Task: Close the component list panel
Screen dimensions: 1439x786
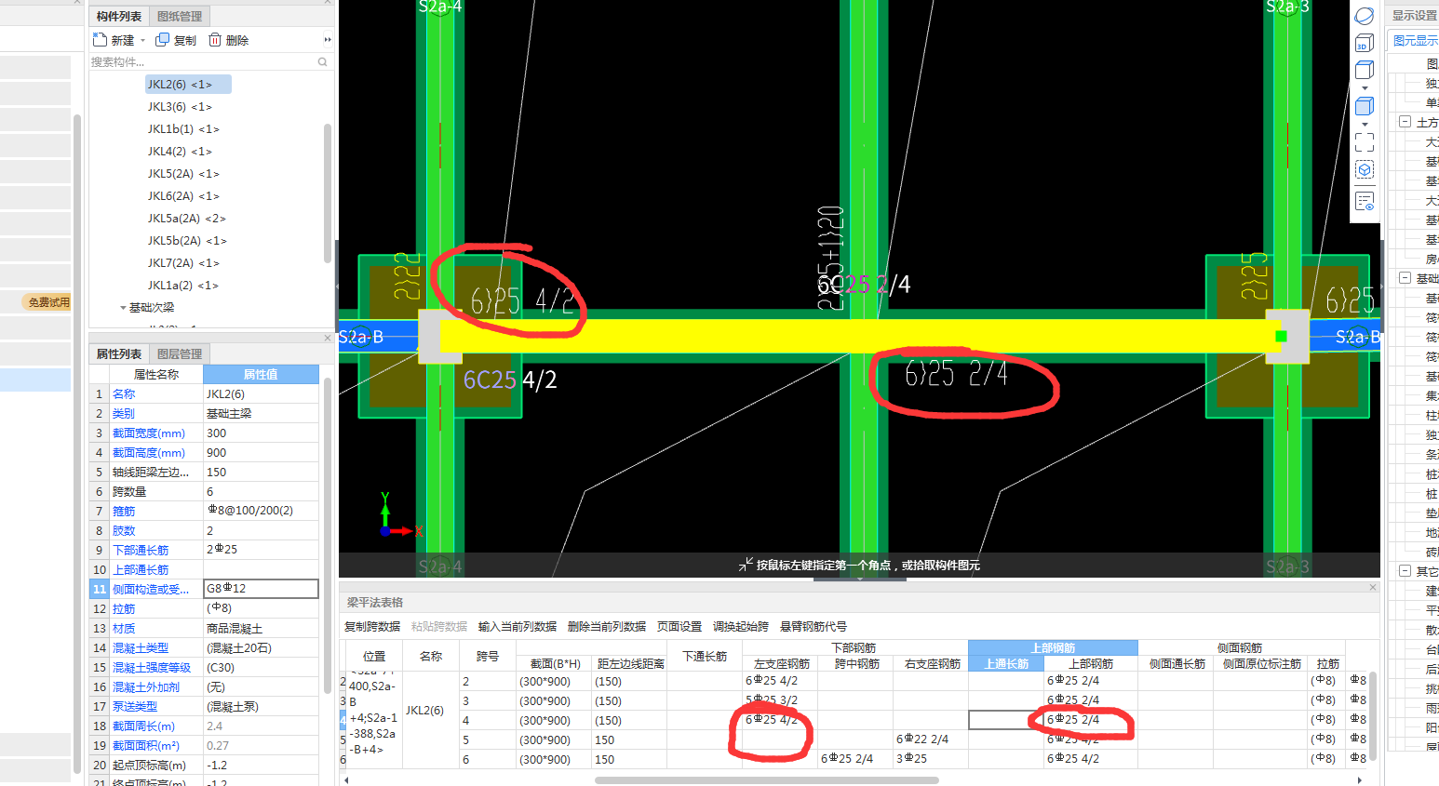Action: [328, 3]
